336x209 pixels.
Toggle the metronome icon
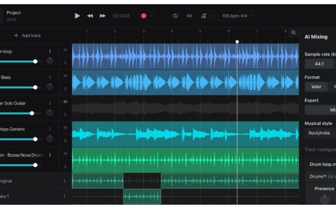tap(203, 16)
